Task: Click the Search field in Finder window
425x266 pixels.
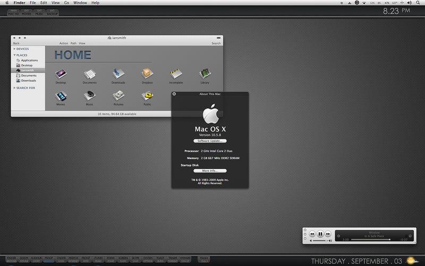Action: [x=216, y=44]
